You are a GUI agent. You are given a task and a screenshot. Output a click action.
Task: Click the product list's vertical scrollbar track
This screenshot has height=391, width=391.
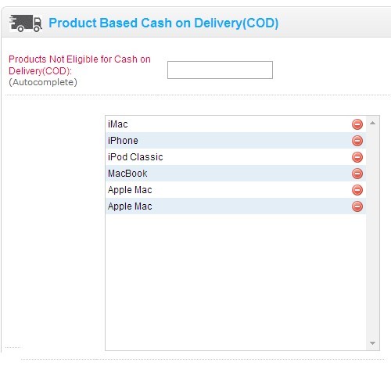(372, 233)
